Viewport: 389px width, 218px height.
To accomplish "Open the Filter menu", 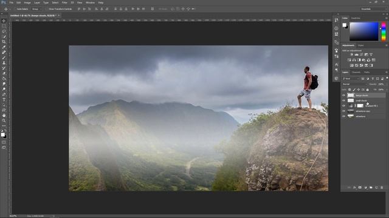I will (64, 2).
